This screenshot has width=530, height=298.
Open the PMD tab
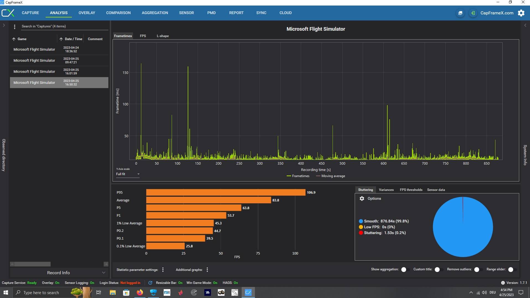pyautogui.click(x=212, y=13)
